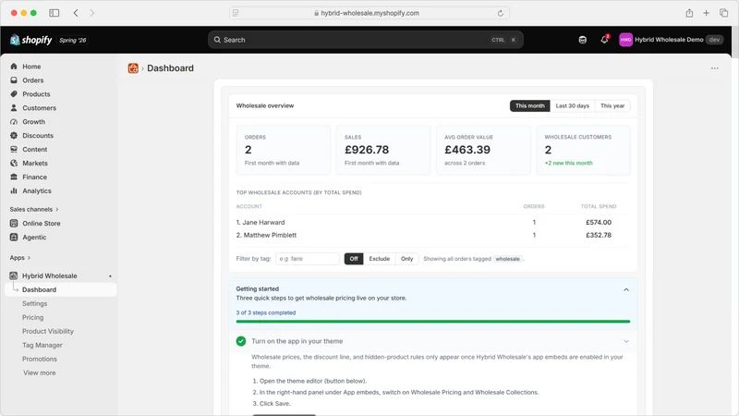Set tag filter mode to Off

[354, 259]
